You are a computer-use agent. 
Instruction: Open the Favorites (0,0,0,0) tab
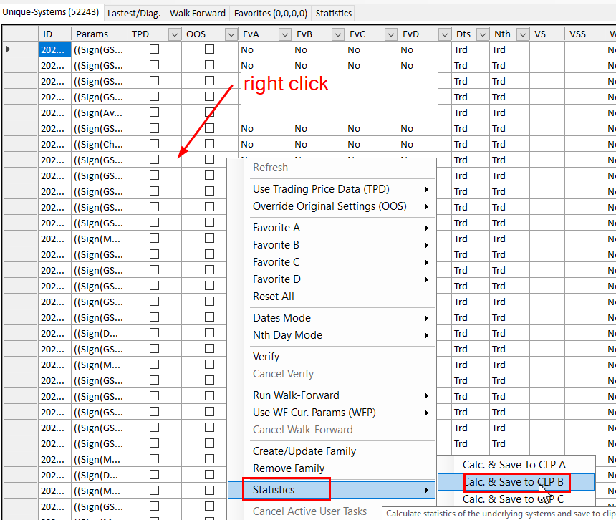click(270, 13)
